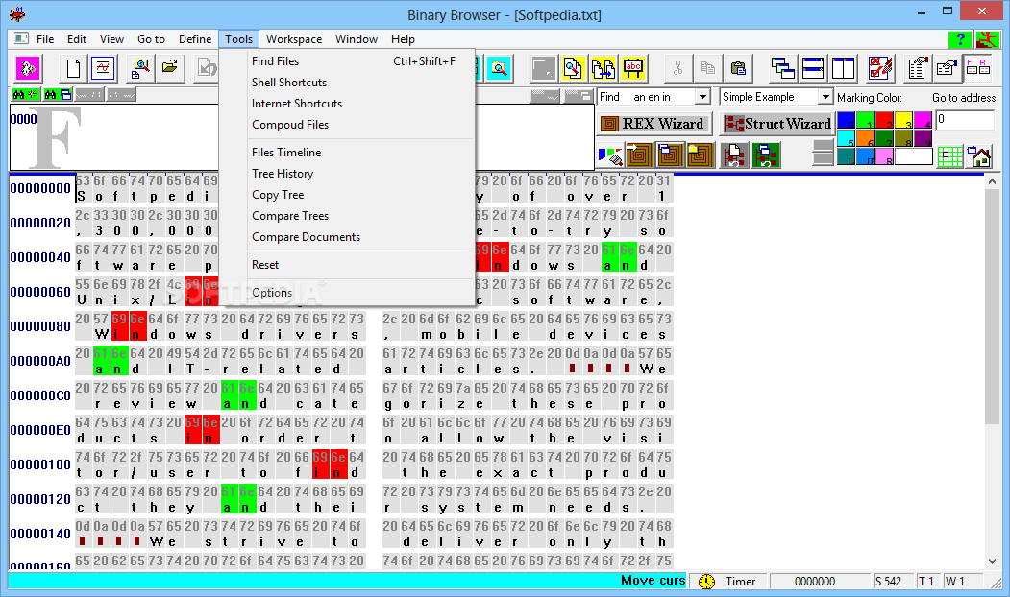The image size is (1010, 597).
Task: Click the red checkmarks with pencil icon
Action: coord(880,67)
